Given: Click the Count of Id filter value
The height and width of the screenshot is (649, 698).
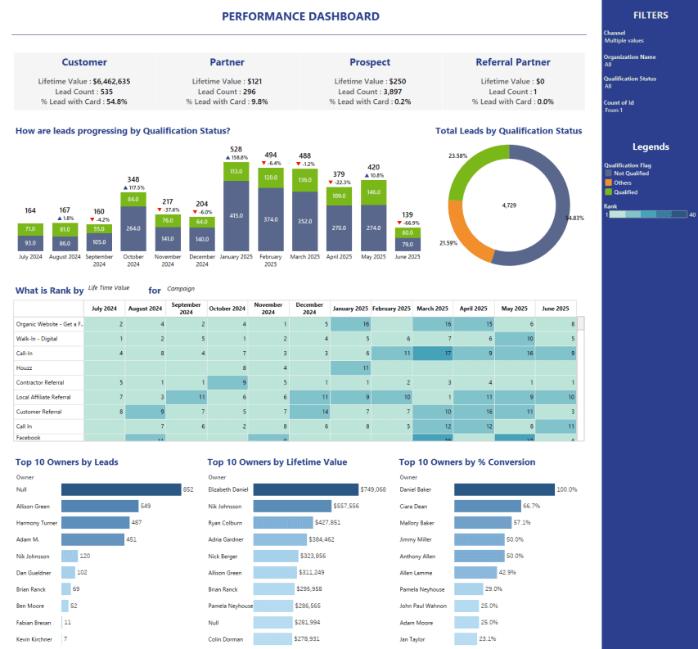Looking at the screenshot, I should coord(615,110).
